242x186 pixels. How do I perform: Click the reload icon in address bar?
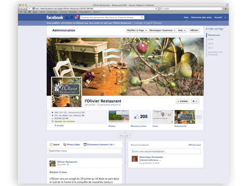click(x=156, y=9)
